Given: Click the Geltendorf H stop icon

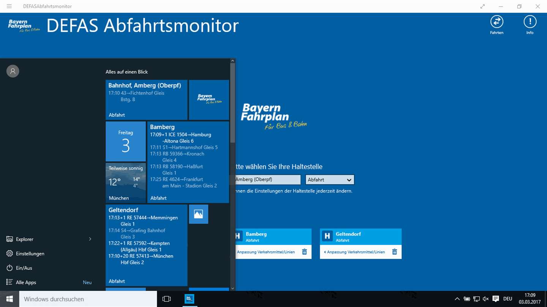Looking at the screenshot, I should point(327,236).
